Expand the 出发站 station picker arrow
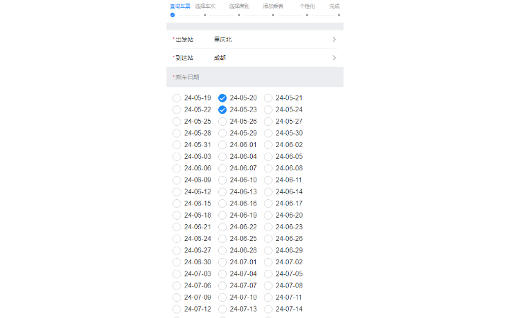This screenshot has width=510, height=318. coord(334,40)
